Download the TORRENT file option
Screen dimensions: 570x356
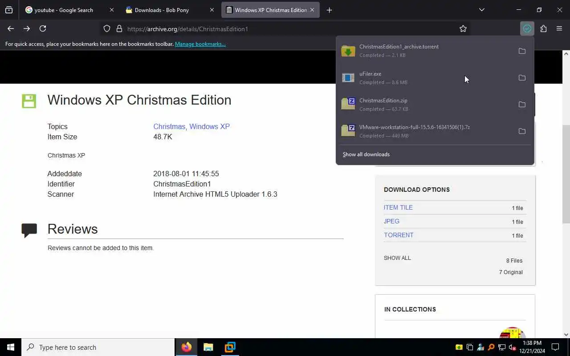pyautogui.click(x=399, y=235)
